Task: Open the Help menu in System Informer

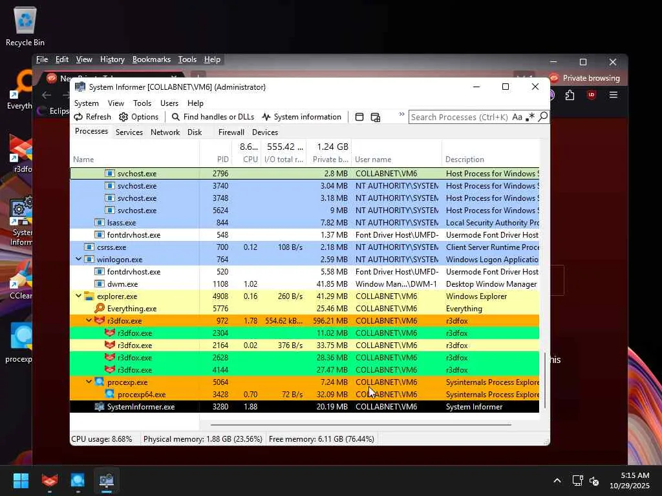Action: pyautogui.click(x=195, y=103)
